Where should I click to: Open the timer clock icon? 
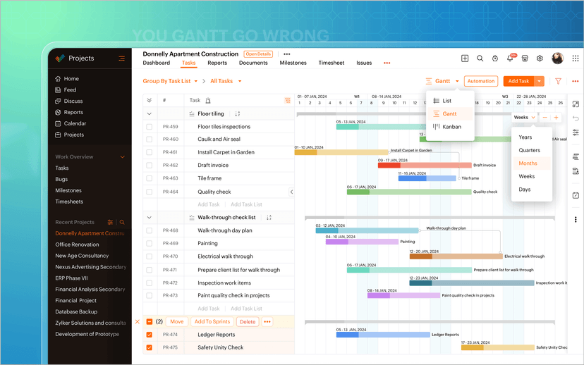(x=495, y=58)
